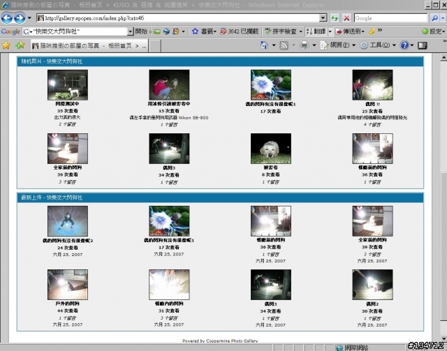The width and height of the screenshot is (447, 351).
Task: Stop loading with the red X icon
Action: click(346, 18)
